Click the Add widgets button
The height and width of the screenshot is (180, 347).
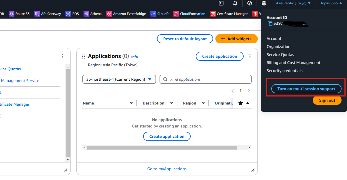pyautogui.click(x=236, y=39)
